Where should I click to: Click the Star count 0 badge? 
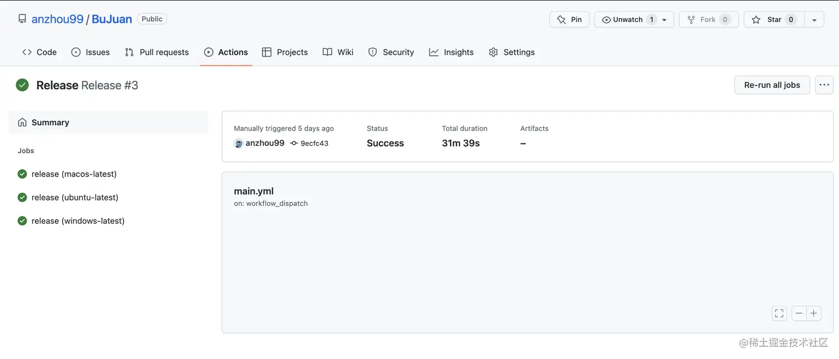pos(791,19)
